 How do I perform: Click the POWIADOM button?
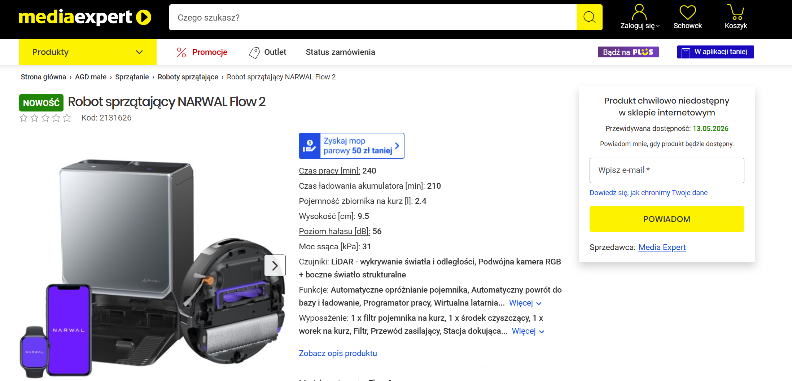[667, 219]
